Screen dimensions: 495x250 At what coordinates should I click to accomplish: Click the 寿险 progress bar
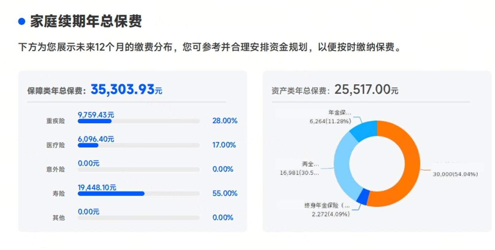(x=138, y=193)
